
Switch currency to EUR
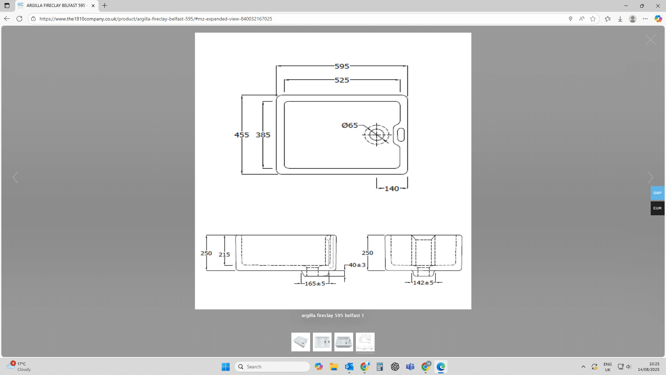click(x=658, y=208)
